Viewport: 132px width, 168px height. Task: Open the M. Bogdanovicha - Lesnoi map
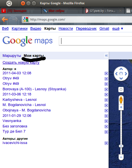[24, 105]
